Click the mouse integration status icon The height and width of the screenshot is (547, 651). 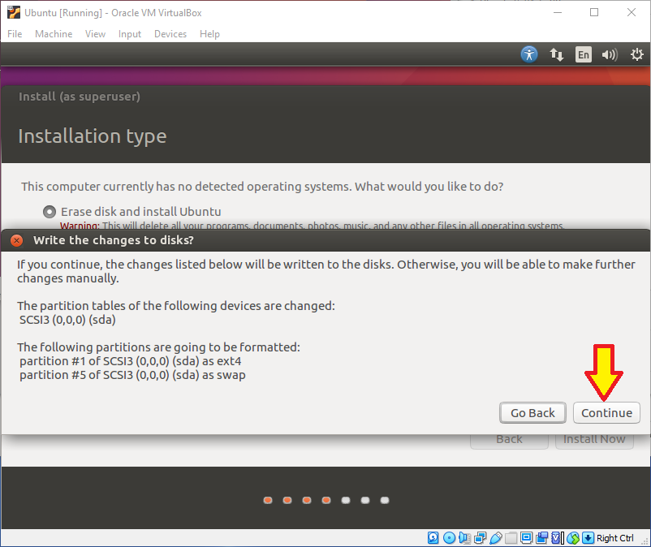pos(573,538)
